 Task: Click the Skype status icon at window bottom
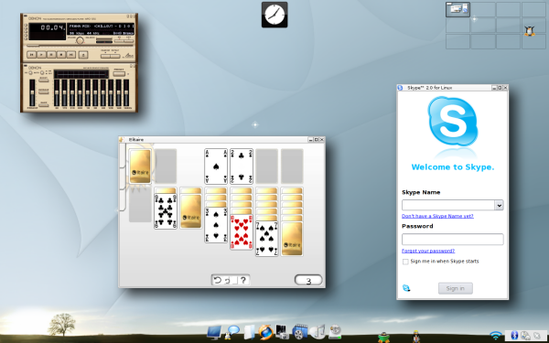point(406,288)
